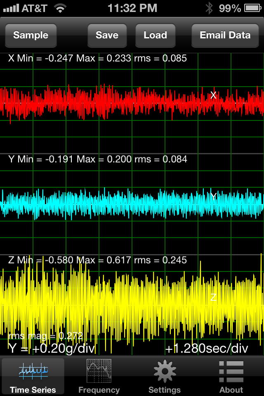
Task: Save the recorded vibration data
Action: [x=107, y=35]
